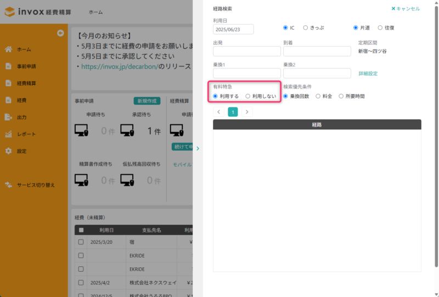
Task: Select the 往復 round-trip radio button
Action: [x=380, y=28]
